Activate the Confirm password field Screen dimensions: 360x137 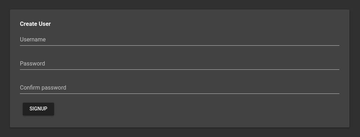[180, 88]
